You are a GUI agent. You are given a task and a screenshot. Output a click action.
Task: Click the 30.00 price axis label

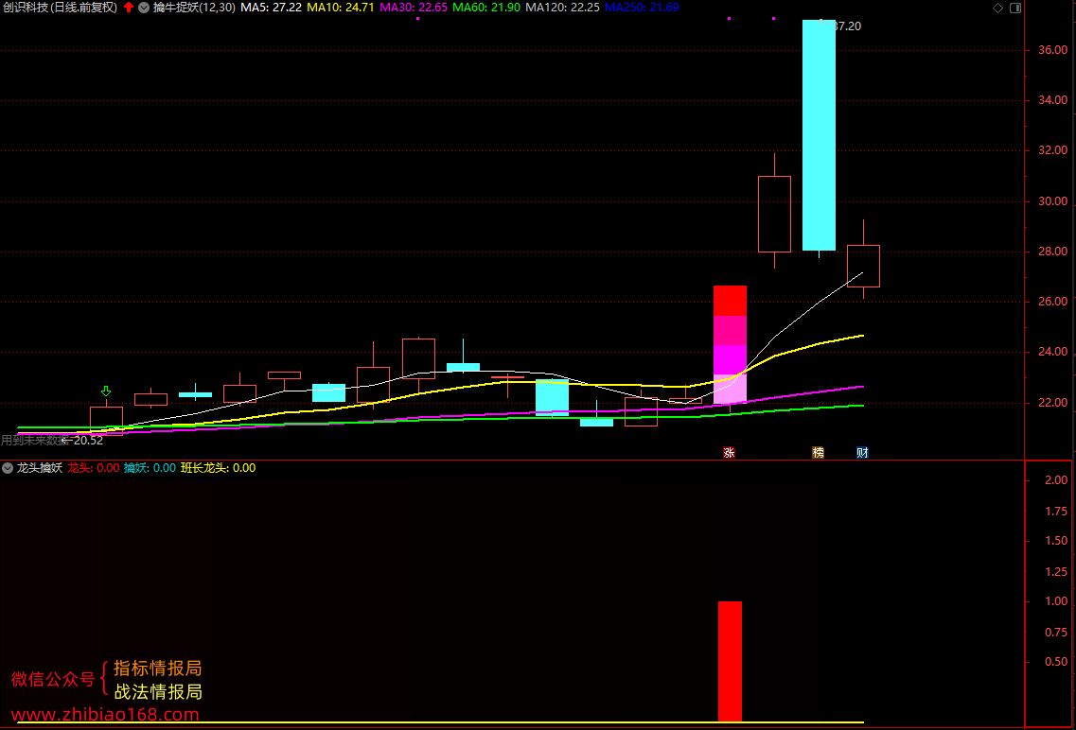(x=1052, y=201)
